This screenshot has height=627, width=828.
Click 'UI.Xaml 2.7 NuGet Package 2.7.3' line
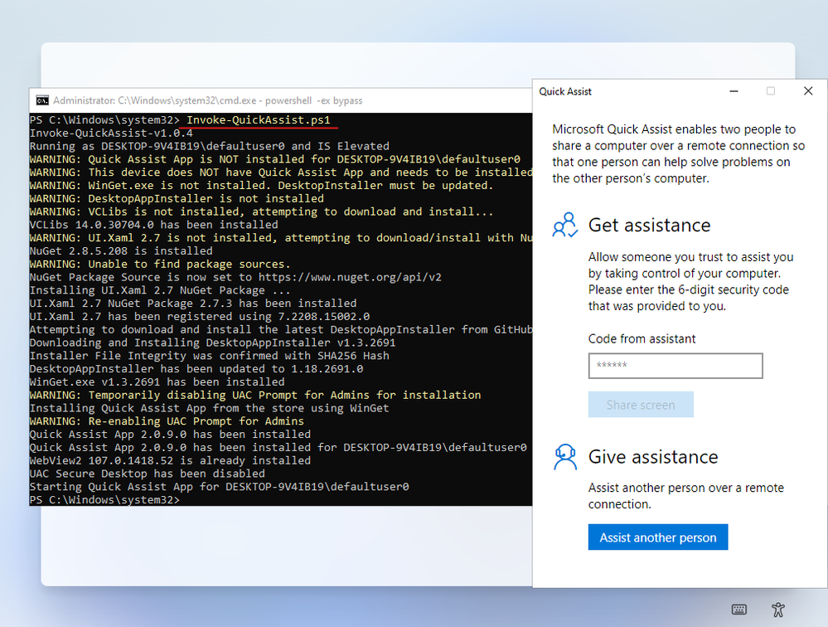click(x=193, y=304)
